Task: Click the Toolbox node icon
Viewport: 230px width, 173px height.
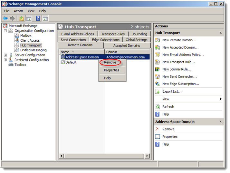Action: (11, 65)
